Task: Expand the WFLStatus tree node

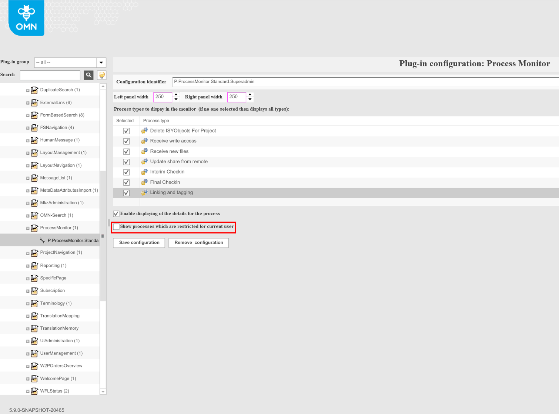Action: (27, 391)
